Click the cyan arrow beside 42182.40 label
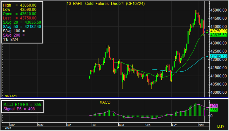The height and width of the screenshot is (131, 229). coord(207,56)
